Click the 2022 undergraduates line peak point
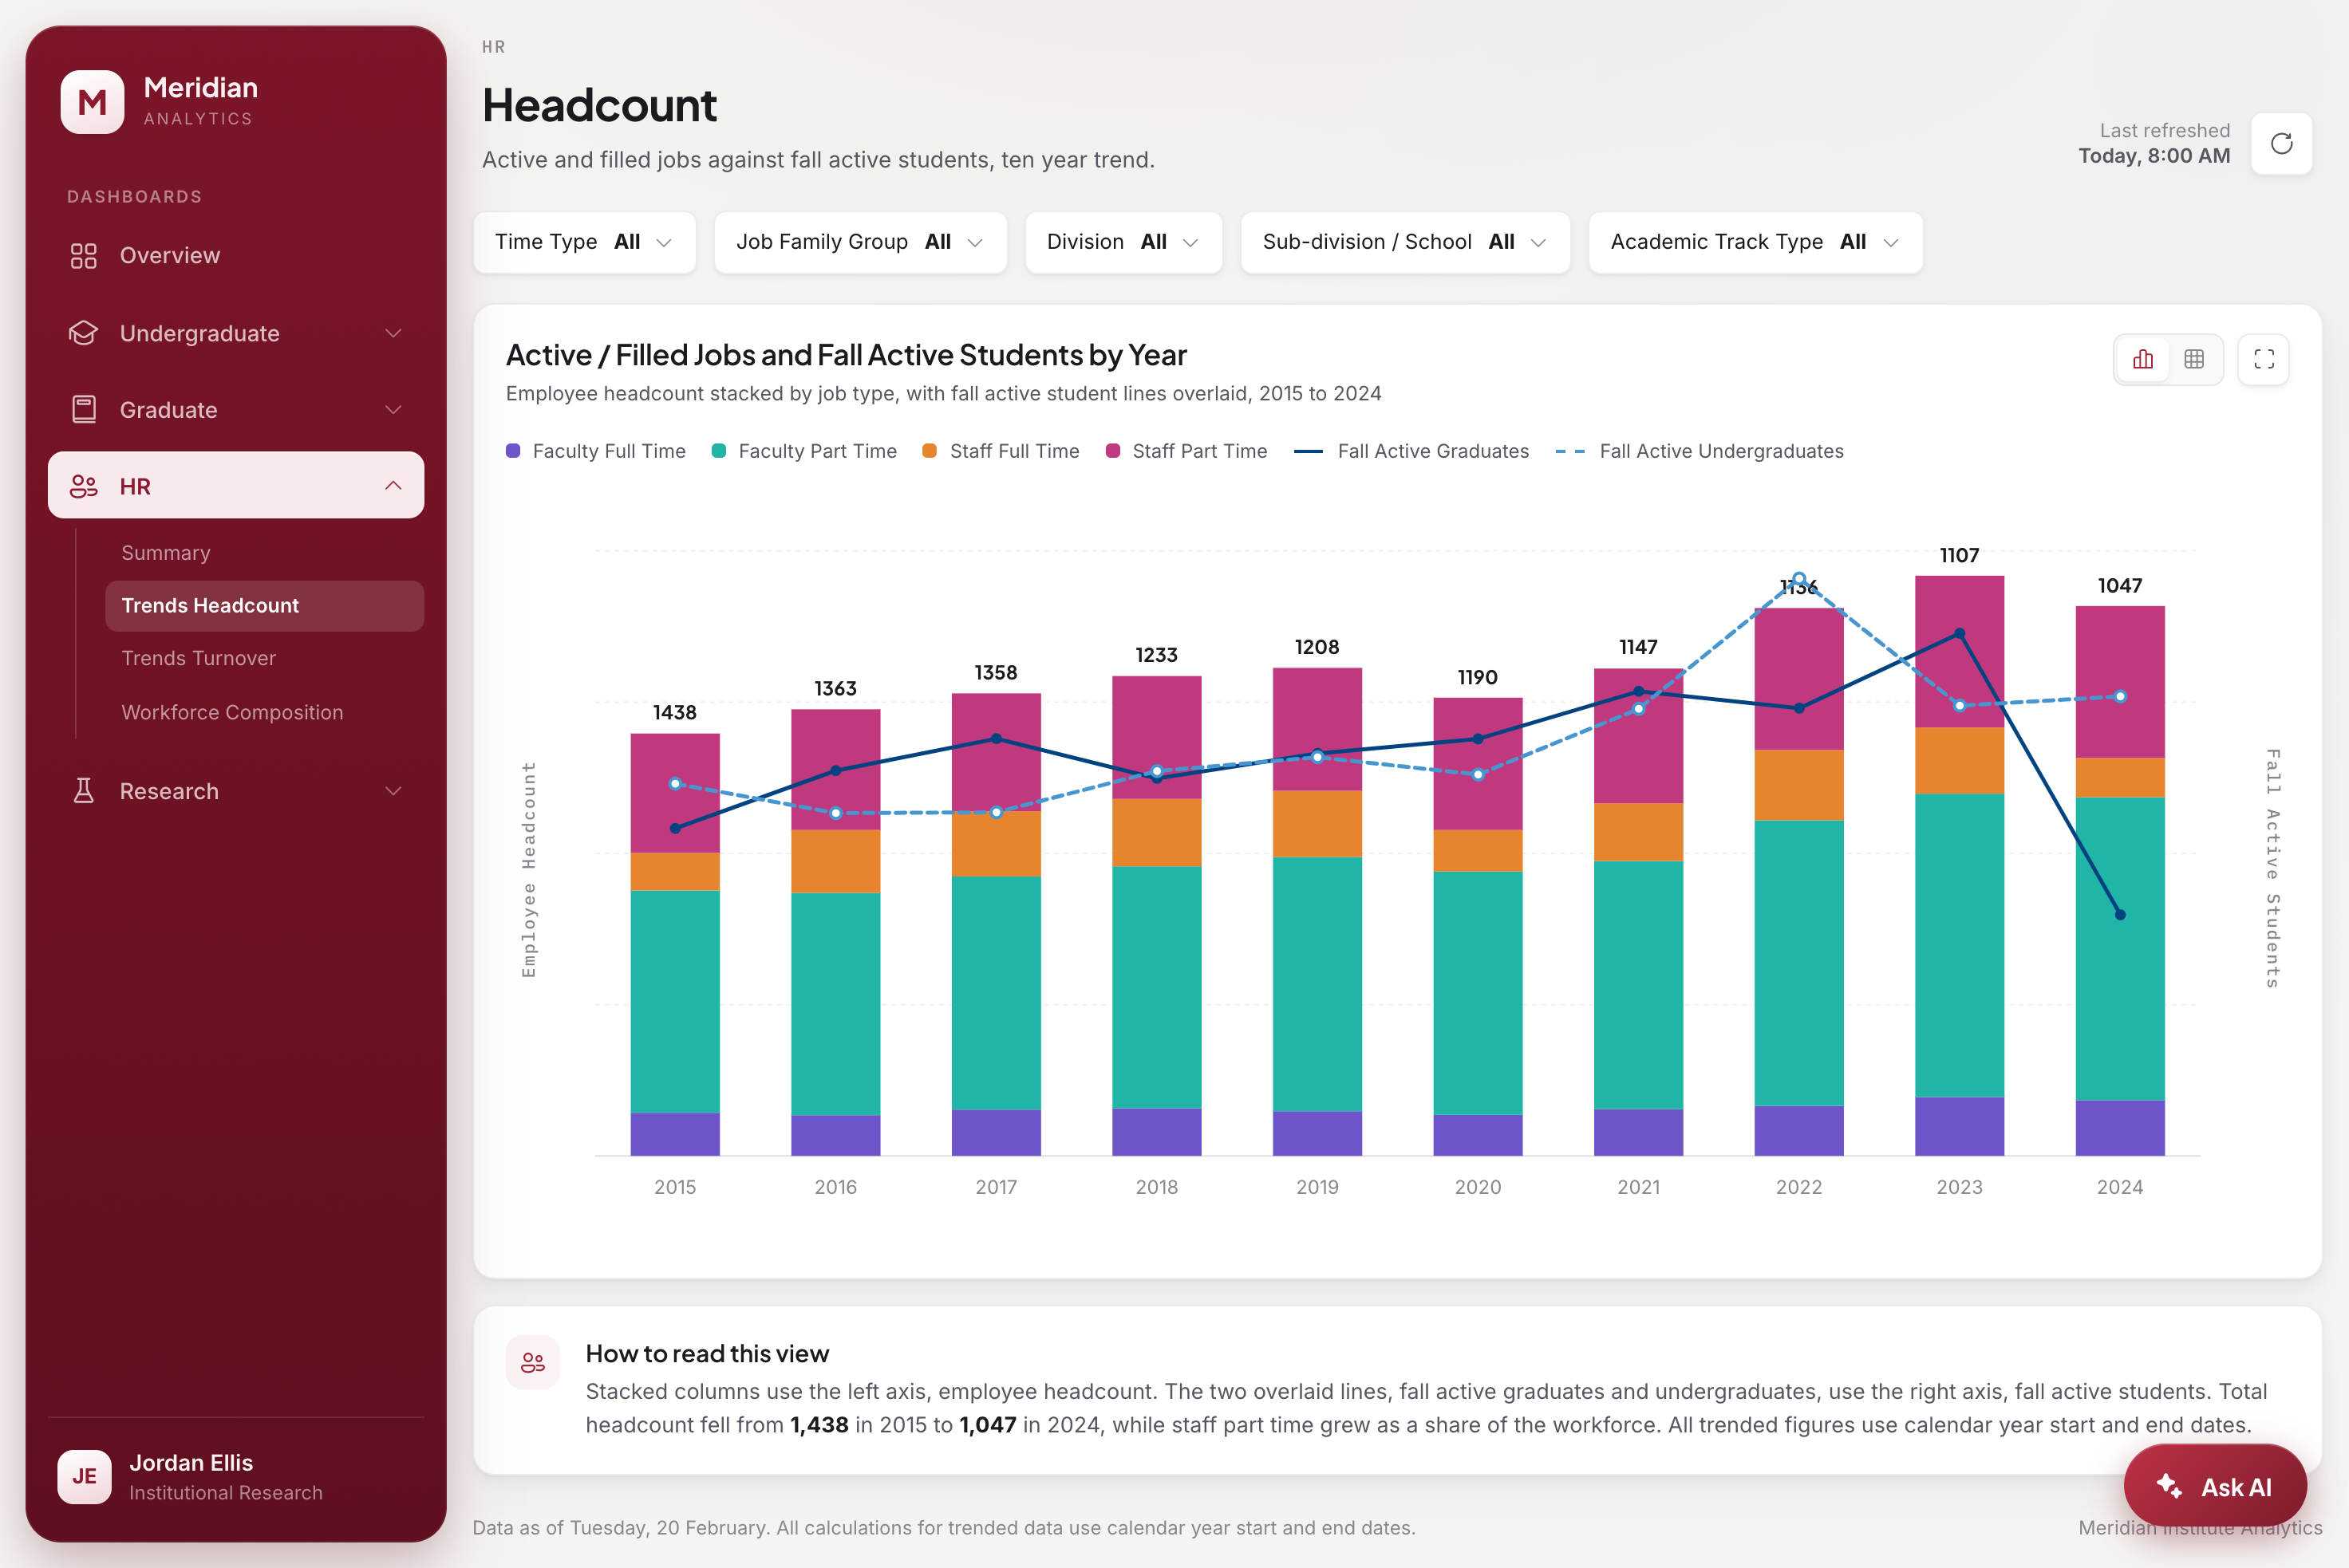This screenshot has width=2349, height=1568. [1798, 579]
